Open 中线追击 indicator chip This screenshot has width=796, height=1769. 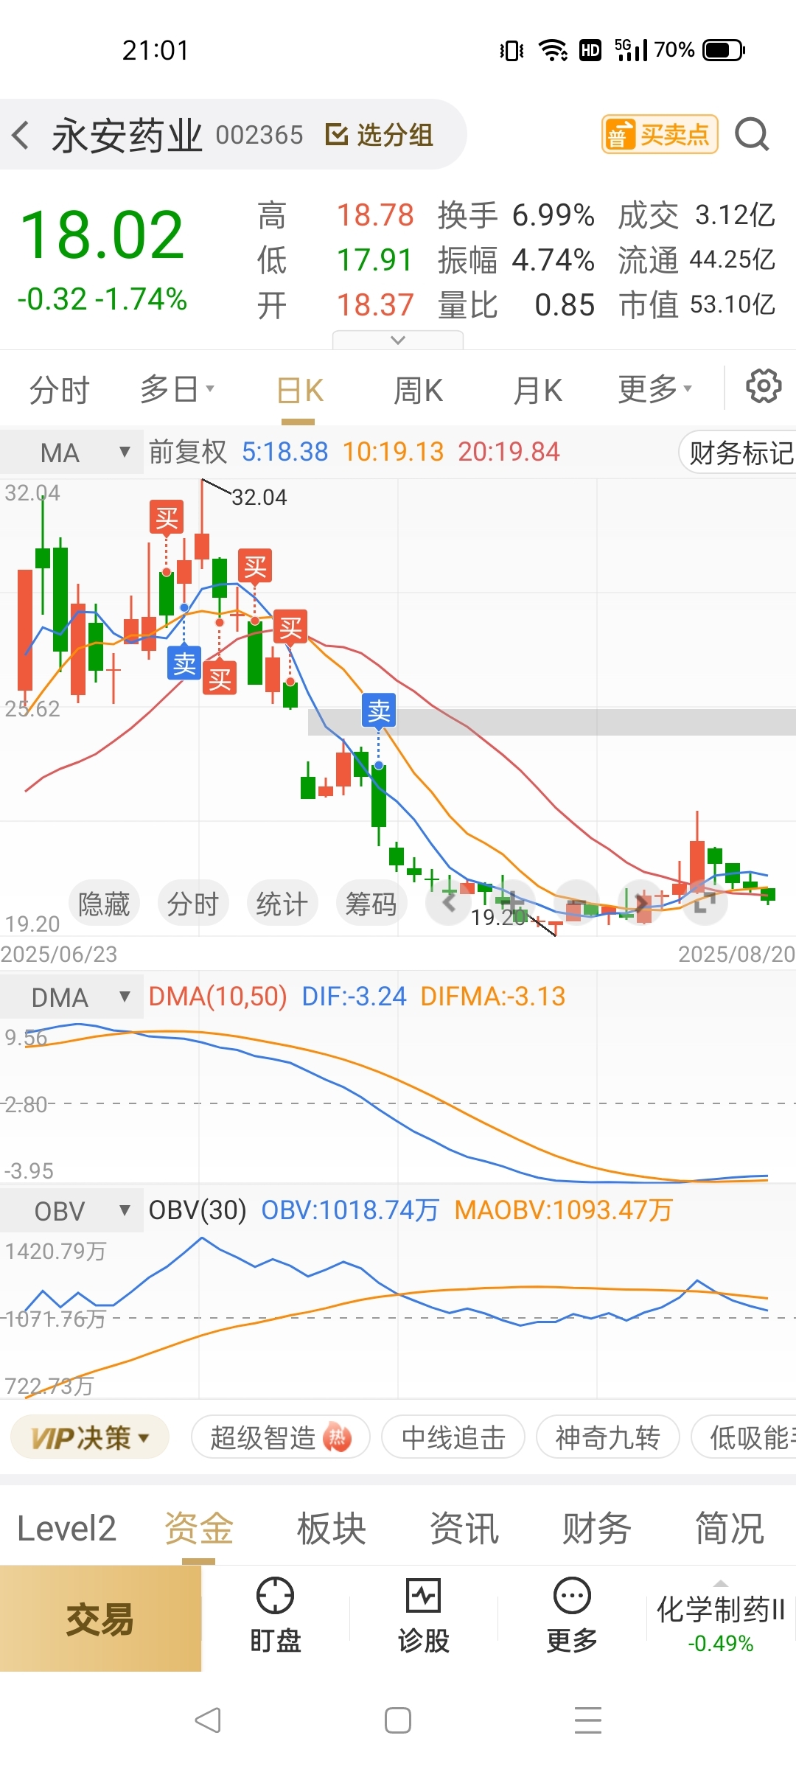click(453, 1437)
